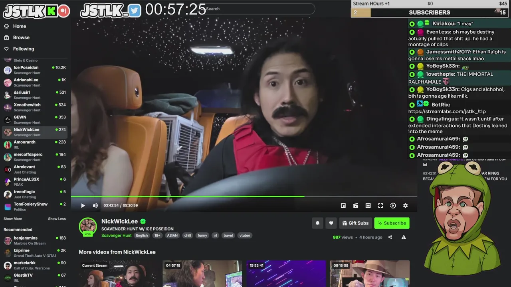Click the notification bell button

(x=317, y=223)
